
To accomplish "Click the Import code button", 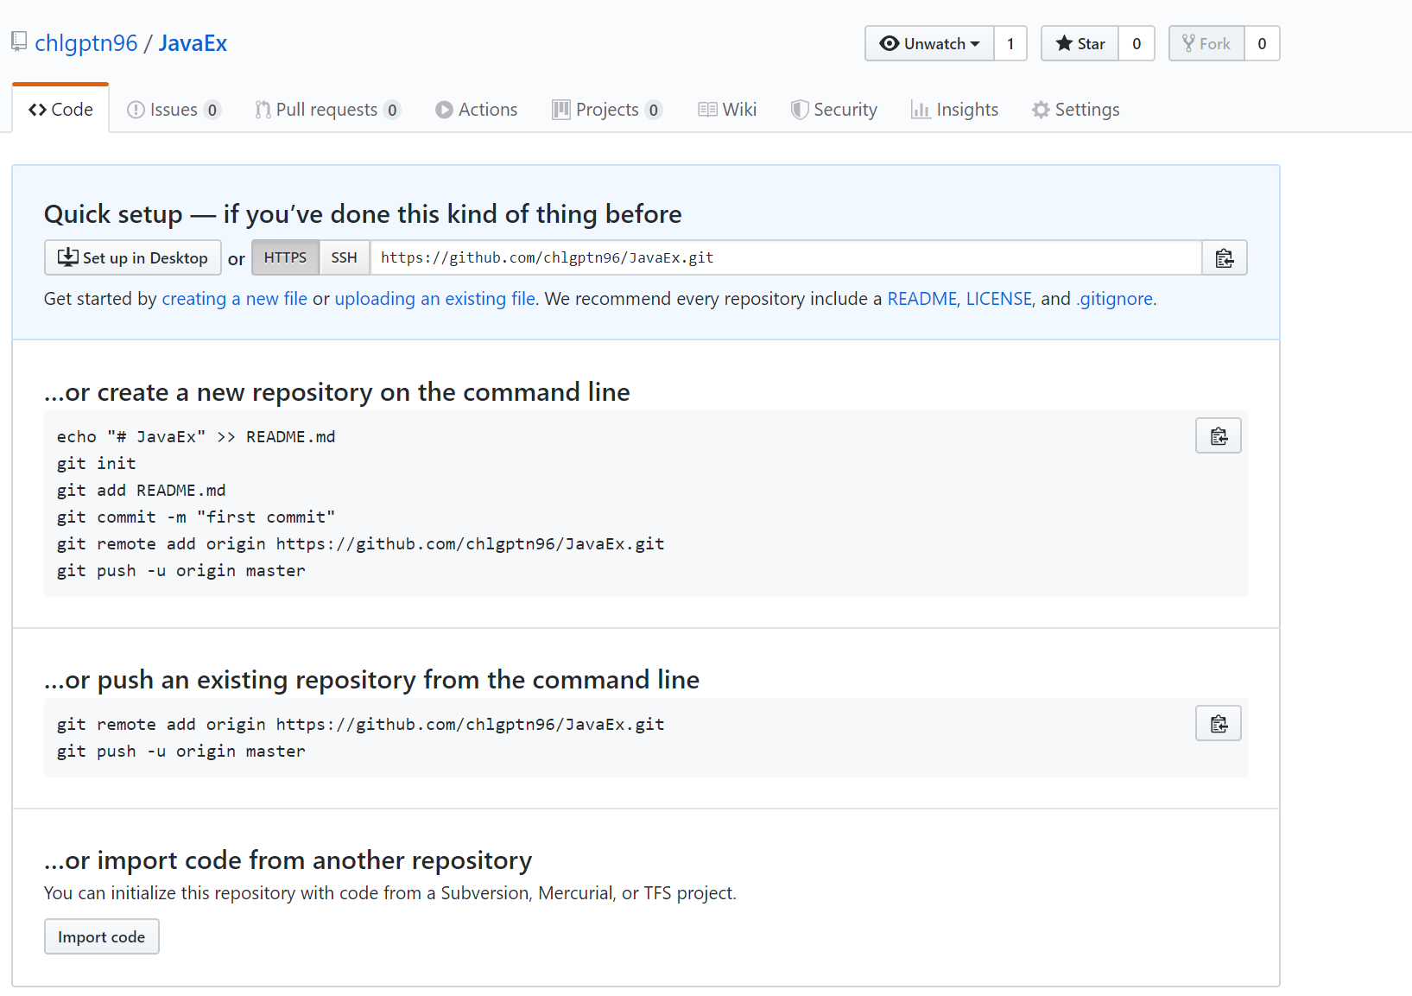I will (102, 936).
